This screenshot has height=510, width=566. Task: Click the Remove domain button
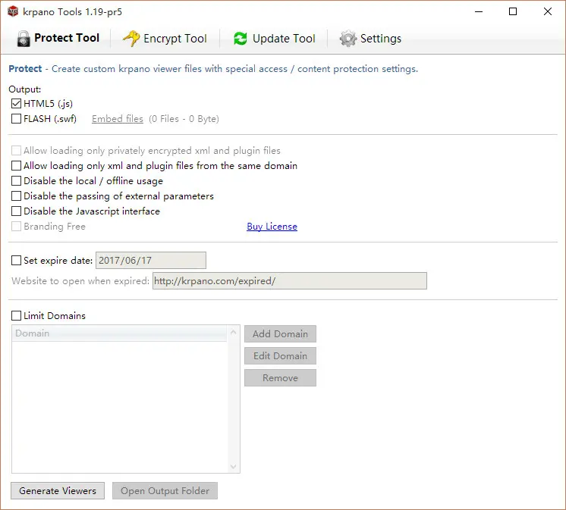coord(280,377)
